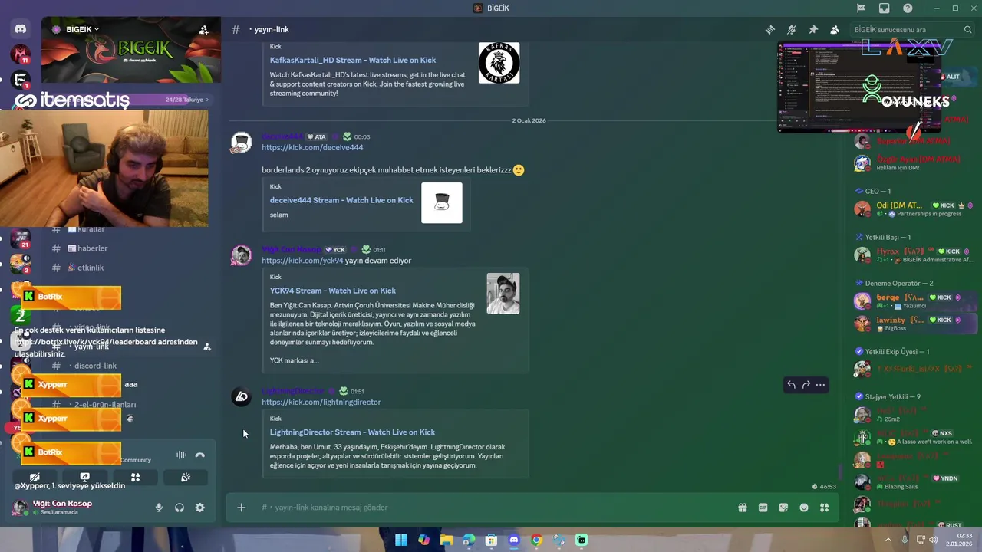Image resolution: width=982 pixels, height=552 pixels.
Task: Disconnect from voice call icon
Action: pos(200,455)
